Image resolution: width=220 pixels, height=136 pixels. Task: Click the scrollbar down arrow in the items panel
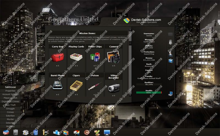tap(130, 95)
